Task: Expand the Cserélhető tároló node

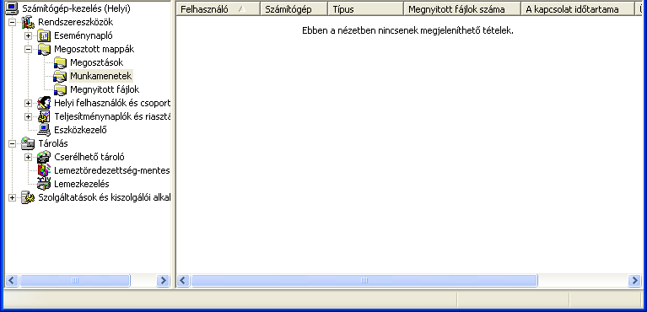Action: pos(28,157)
